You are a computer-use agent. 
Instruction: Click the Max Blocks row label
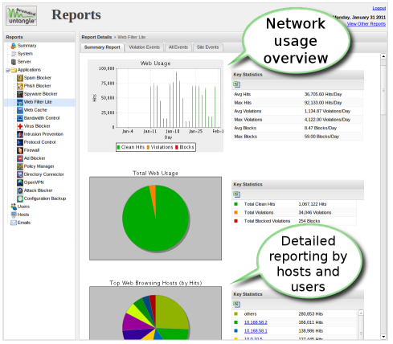pyautogui.click(x=245, y=137)
